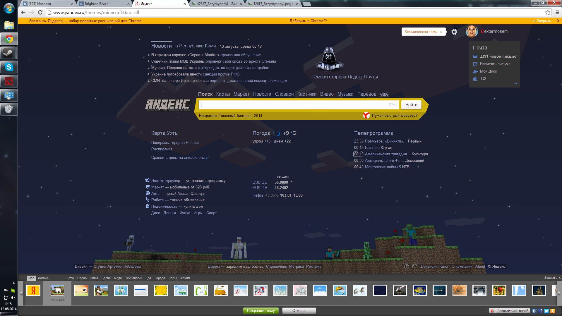Switch to Brighton Beach browser tab

tap(104, 4)
